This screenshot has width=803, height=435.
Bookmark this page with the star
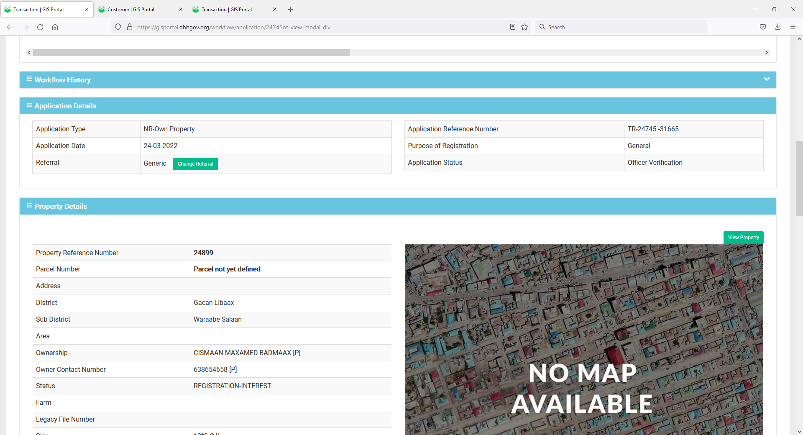click(x=524, y=27)
